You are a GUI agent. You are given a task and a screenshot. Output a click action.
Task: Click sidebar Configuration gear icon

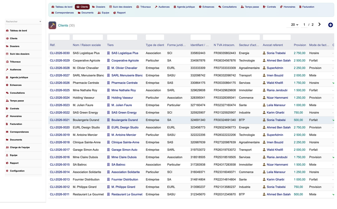tap(7, 171)
